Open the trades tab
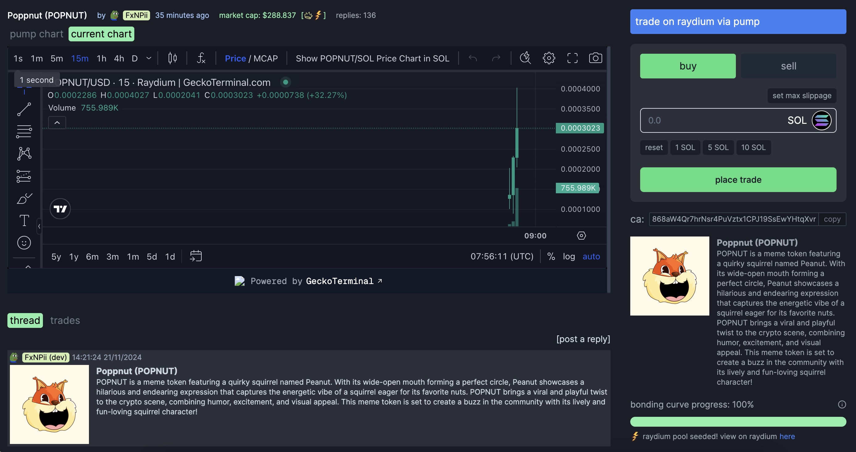Screen dimensions: 856x452 click(65, 320)
